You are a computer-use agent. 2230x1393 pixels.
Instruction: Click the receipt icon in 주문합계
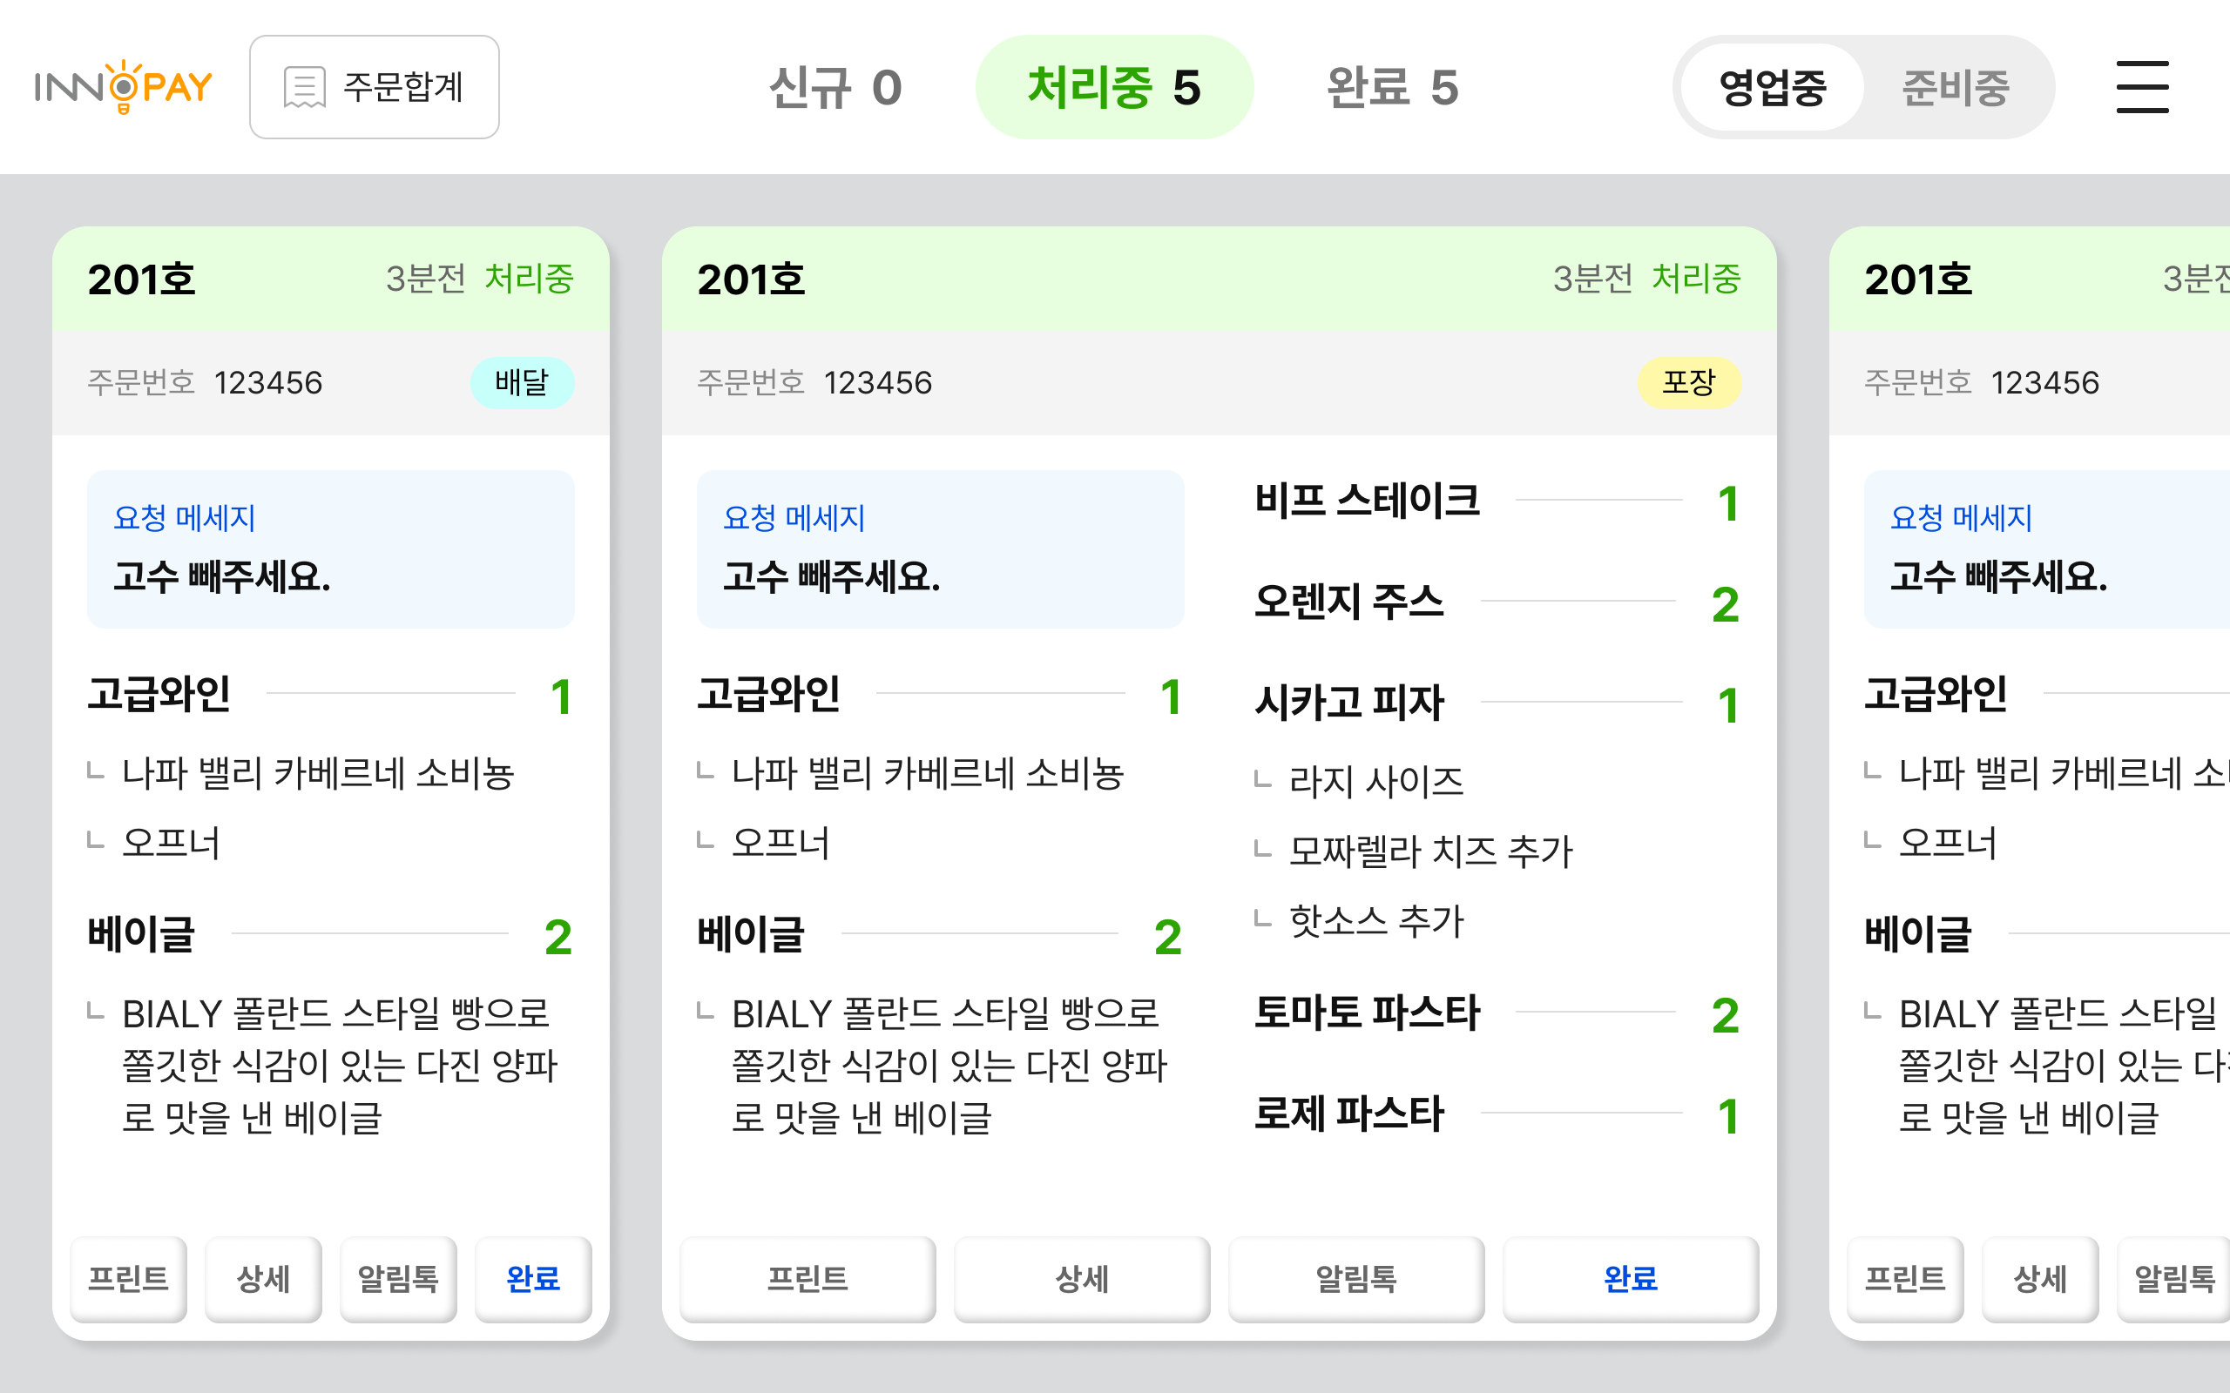pyautogui.click(x=304, y=88)
